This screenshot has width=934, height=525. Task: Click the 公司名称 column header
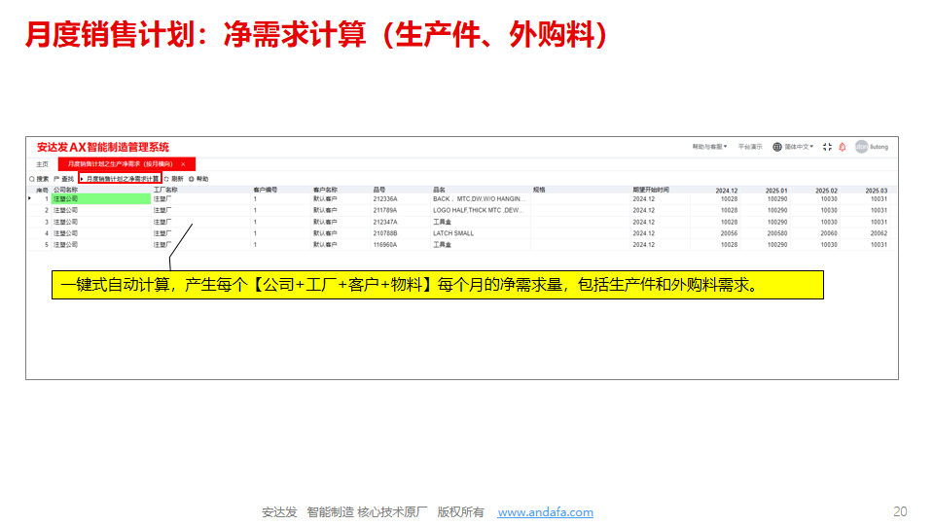[x=66, y=190]
